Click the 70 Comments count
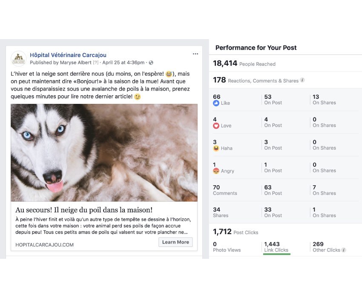Viewport: 362px width, 298px height. pos(225,190)
